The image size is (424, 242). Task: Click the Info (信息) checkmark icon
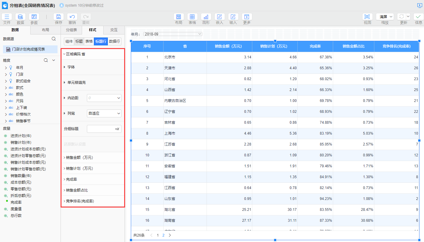pyautogui.click(x=418, y=17)
